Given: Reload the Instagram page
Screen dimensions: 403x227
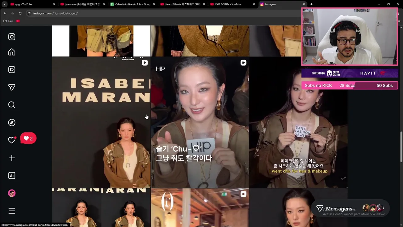Looking at the screenshot, I should pos(20,13).
